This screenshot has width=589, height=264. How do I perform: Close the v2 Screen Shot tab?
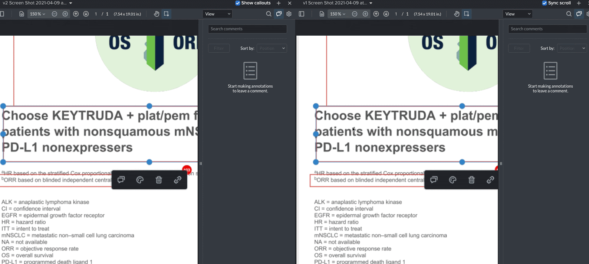point(290,3)
